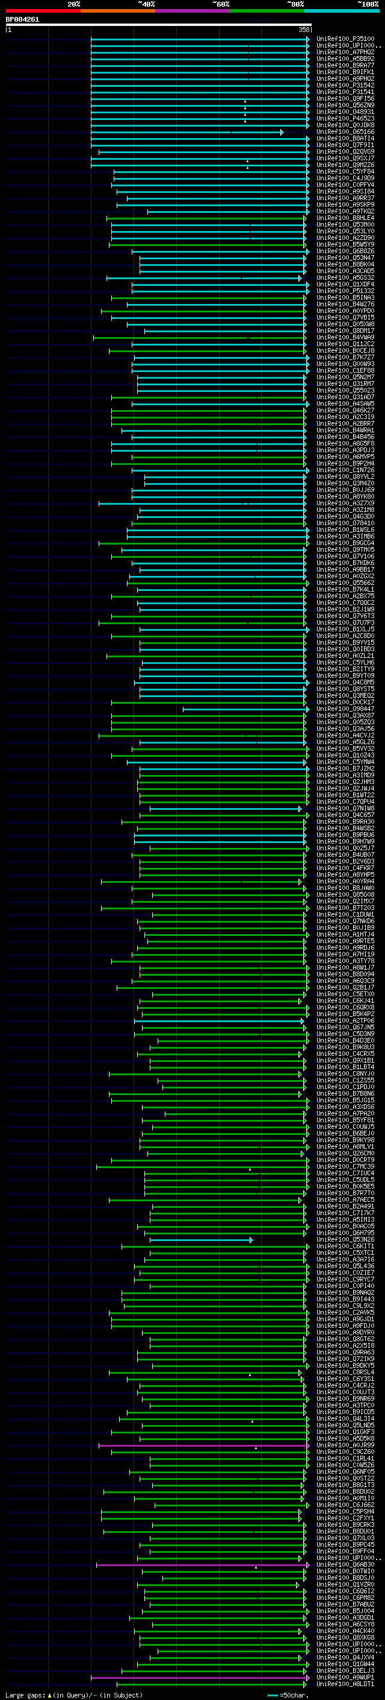The image size is (385, 1700).
Task: Open hit UniRef100_Q53N26
Action: coord(345,1239)
